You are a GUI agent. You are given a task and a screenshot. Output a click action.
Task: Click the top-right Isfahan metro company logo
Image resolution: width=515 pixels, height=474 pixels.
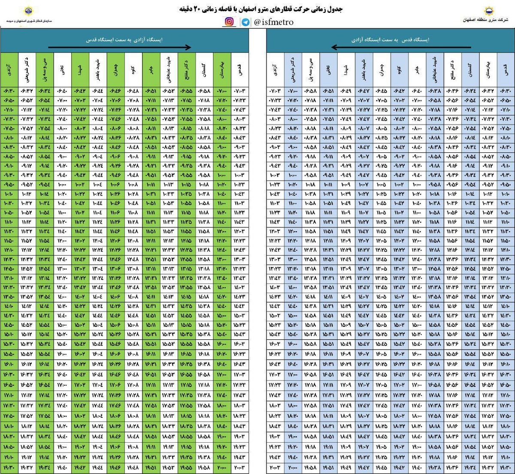tap(488, 10)
